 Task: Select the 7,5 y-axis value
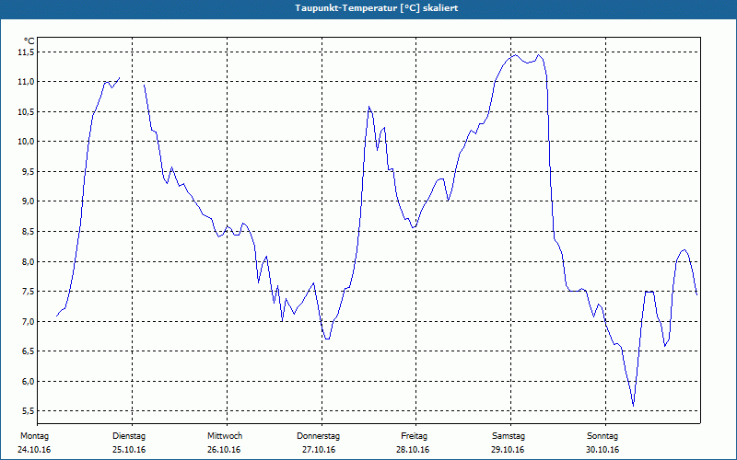click(x=28, y=292)
